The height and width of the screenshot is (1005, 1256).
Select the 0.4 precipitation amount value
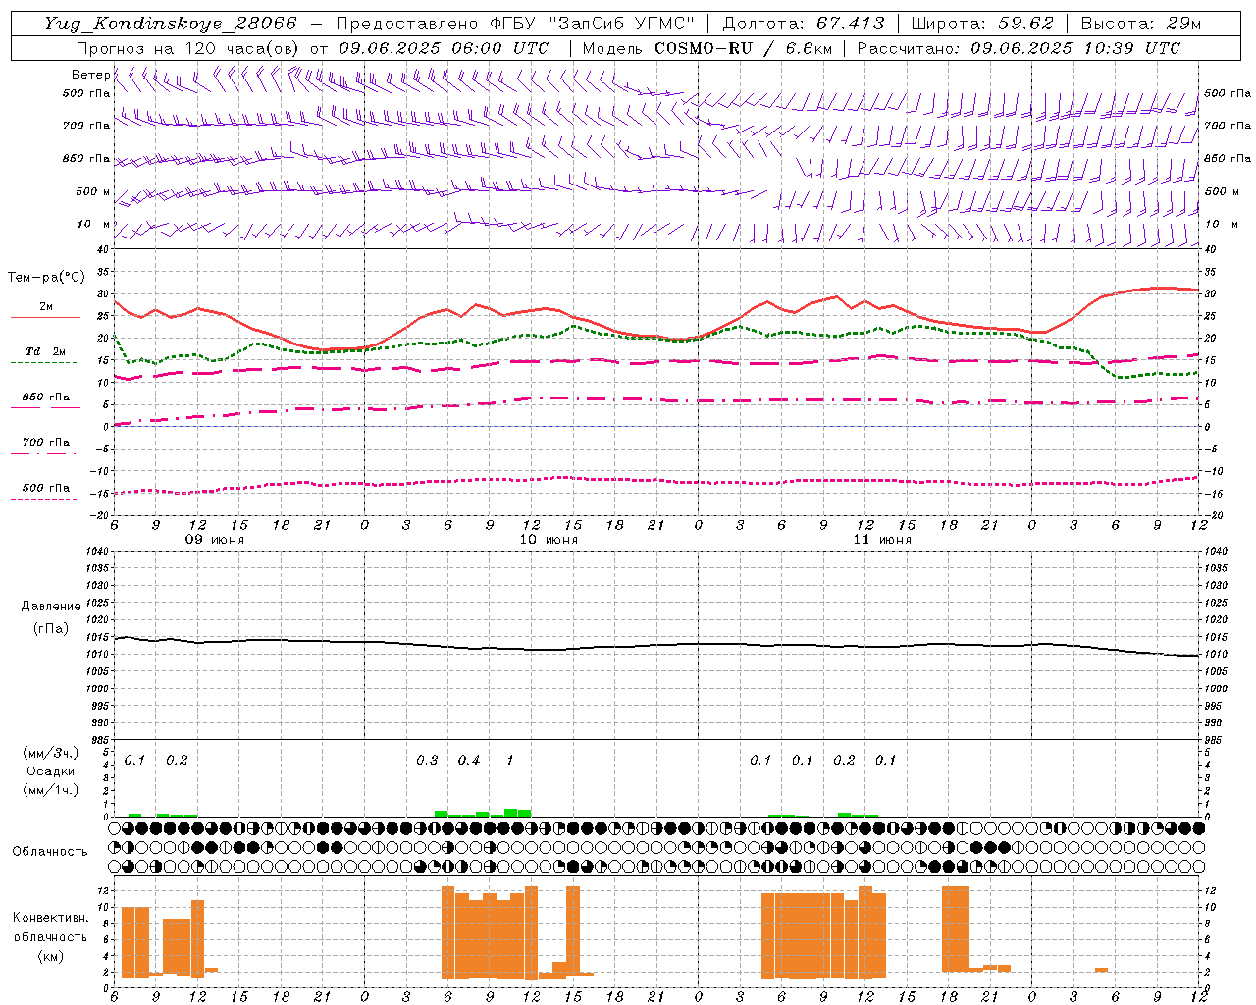[x=469, y=761]
